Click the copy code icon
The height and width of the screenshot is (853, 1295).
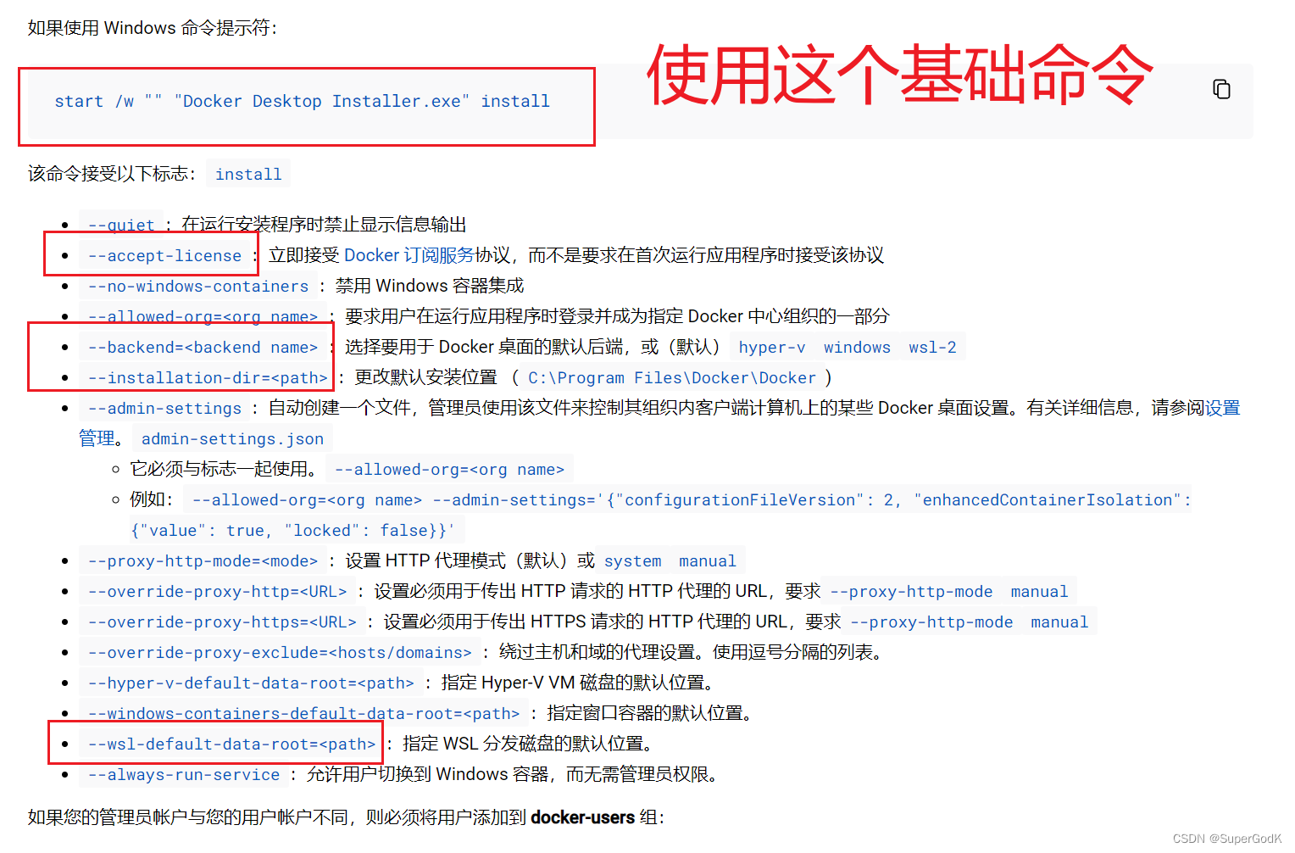[x=1221, y=88]
